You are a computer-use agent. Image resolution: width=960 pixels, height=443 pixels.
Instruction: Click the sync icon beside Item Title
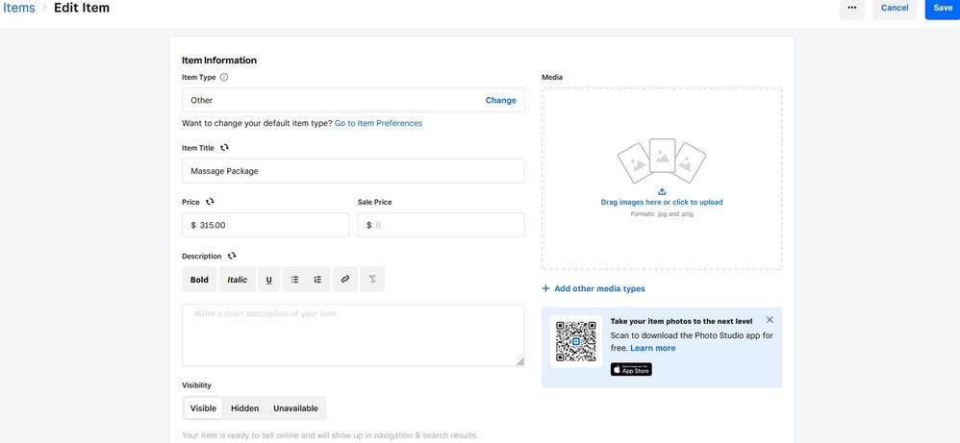[x=225, y=148]
